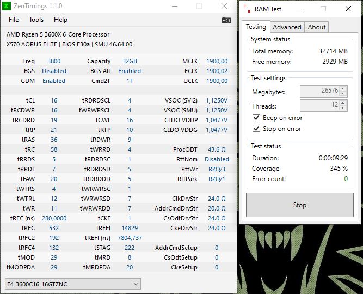Click the ZenTimings screenshot camera icon
Image resolution: width=363 pixels, height=294 pixels.
[226, 20]
